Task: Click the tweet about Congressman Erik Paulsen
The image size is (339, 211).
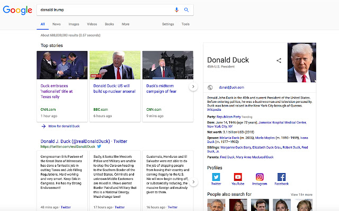Action: [x=62, y=172]
